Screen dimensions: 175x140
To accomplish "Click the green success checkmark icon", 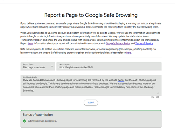I will (24, 121).
